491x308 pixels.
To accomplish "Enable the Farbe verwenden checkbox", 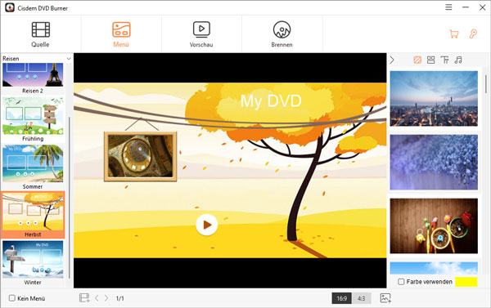I will pyautogui.click(x=401, y=282).
